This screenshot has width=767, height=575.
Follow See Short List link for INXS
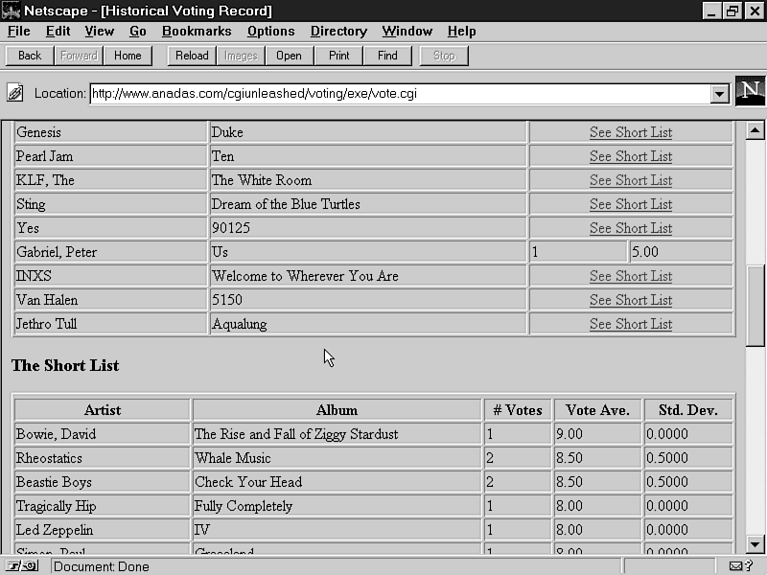point(631,276)
